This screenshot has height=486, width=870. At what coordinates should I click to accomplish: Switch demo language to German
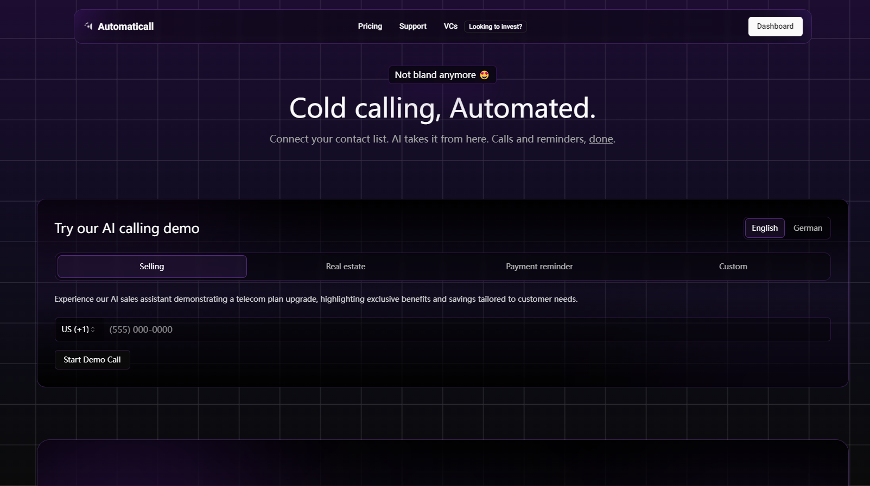pyautogui.click(x=808, y=228)
